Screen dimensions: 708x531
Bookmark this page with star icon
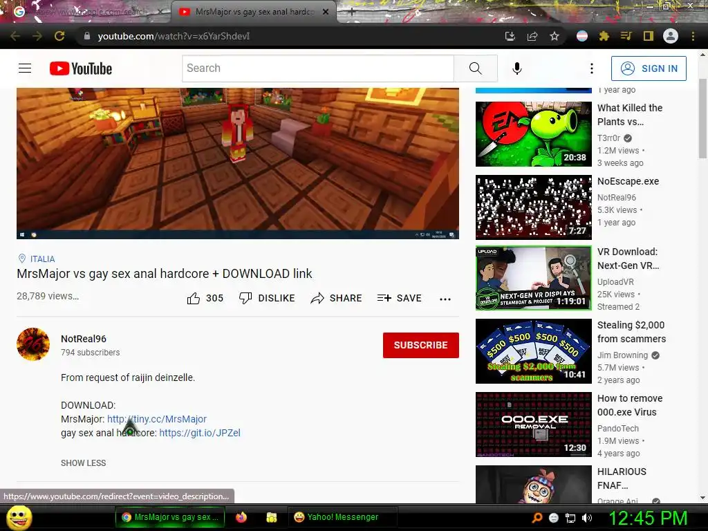(x=555, y=36)
